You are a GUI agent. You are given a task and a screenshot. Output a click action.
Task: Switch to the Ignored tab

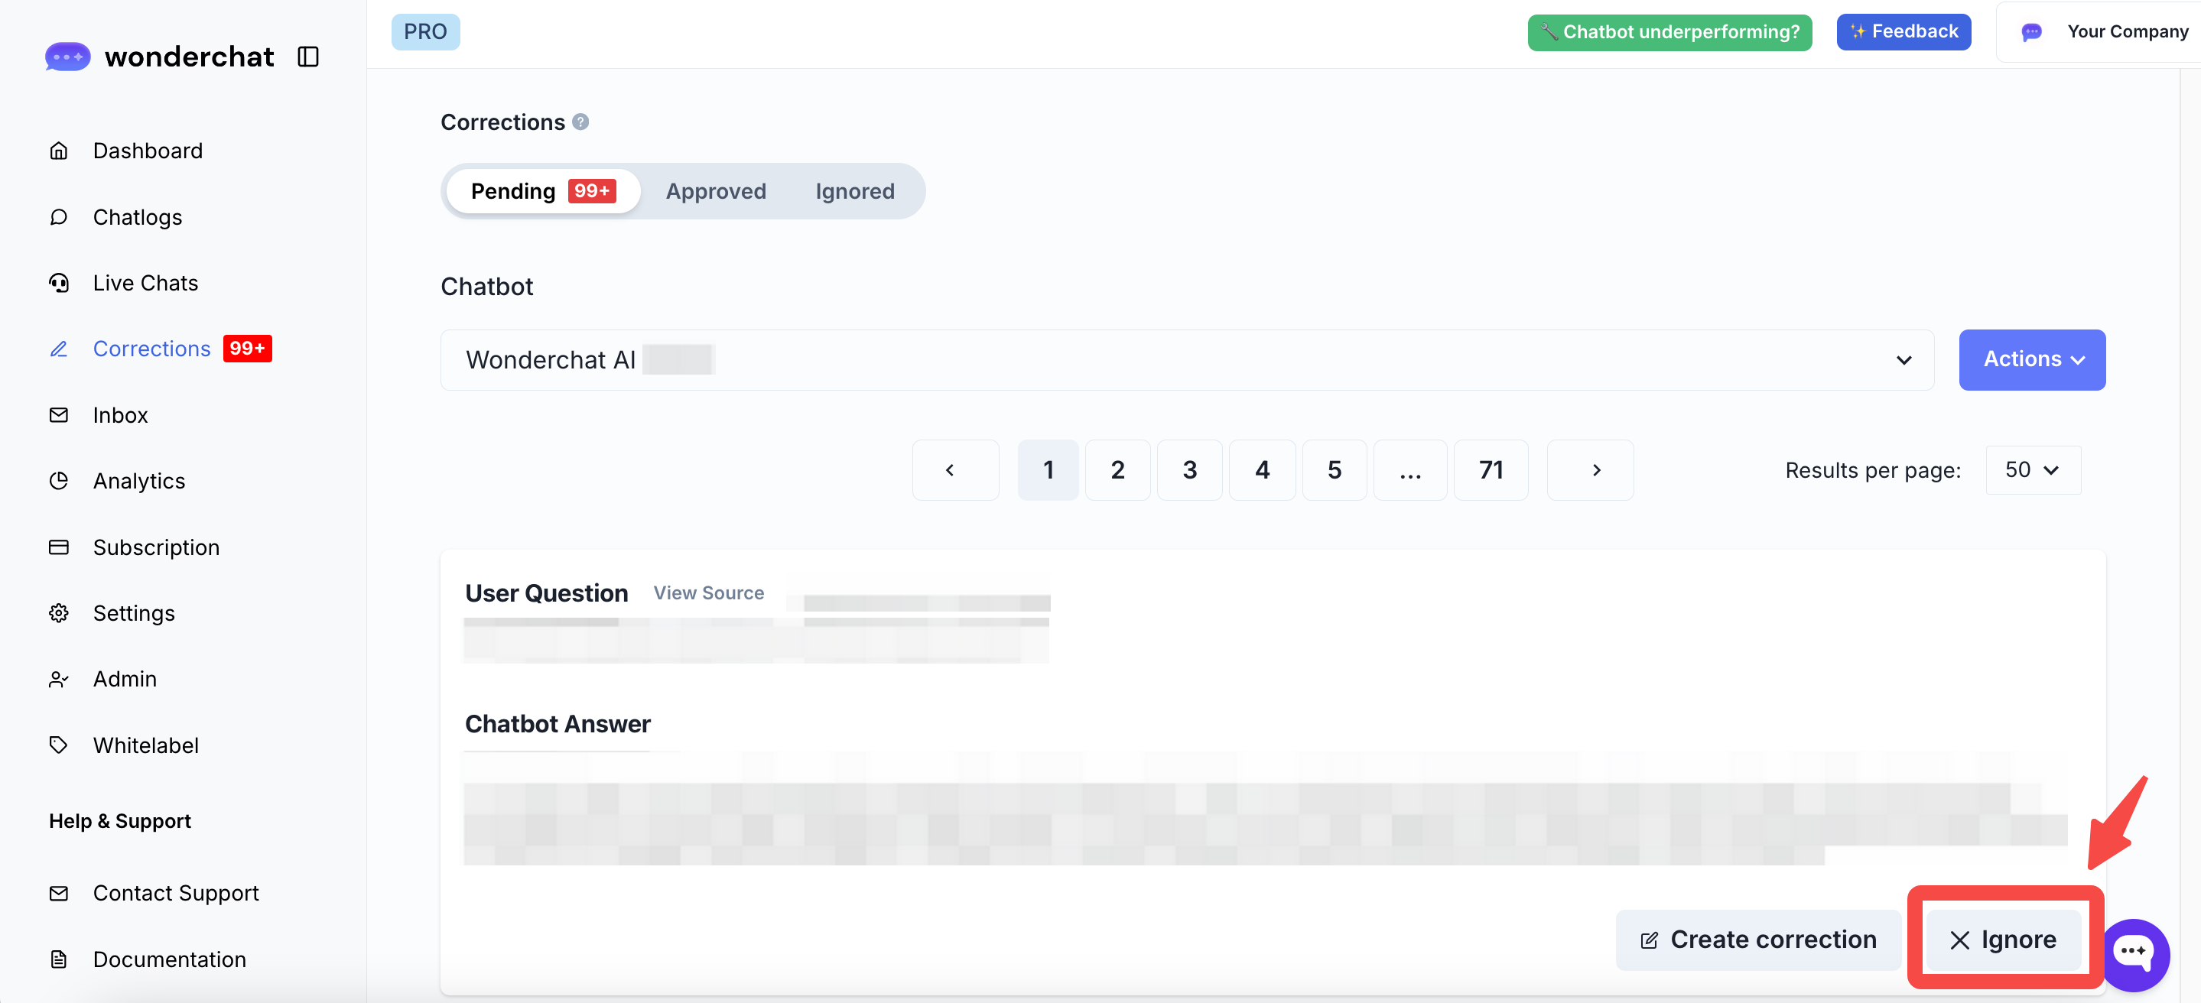[854, 191]
